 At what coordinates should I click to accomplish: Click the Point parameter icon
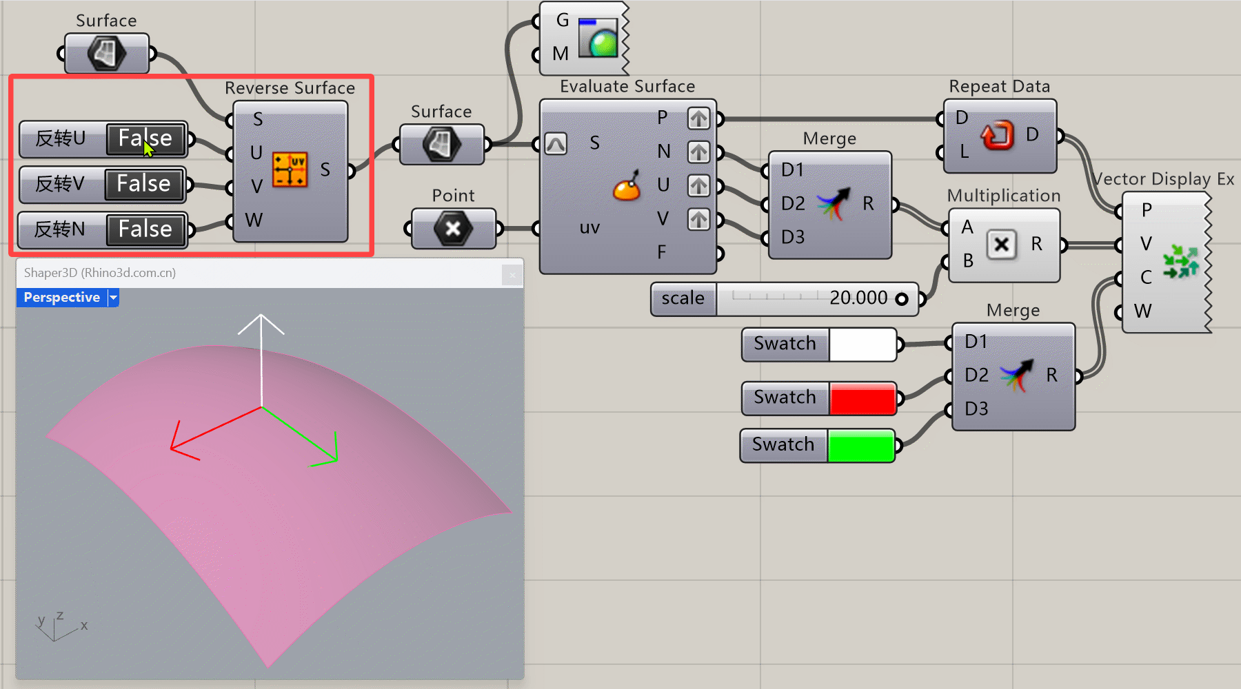pos(453,229)
